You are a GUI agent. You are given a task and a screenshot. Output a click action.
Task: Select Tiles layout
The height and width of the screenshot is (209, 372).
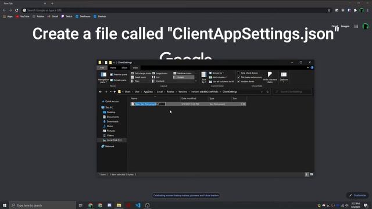135,81
